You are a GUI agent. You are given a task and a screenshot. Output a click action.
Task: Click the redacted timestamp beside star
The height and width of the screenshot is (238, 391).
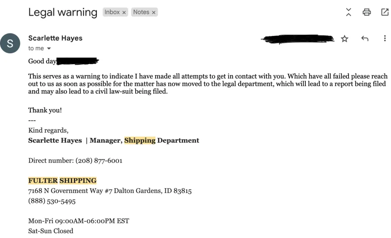click(298, 39)
